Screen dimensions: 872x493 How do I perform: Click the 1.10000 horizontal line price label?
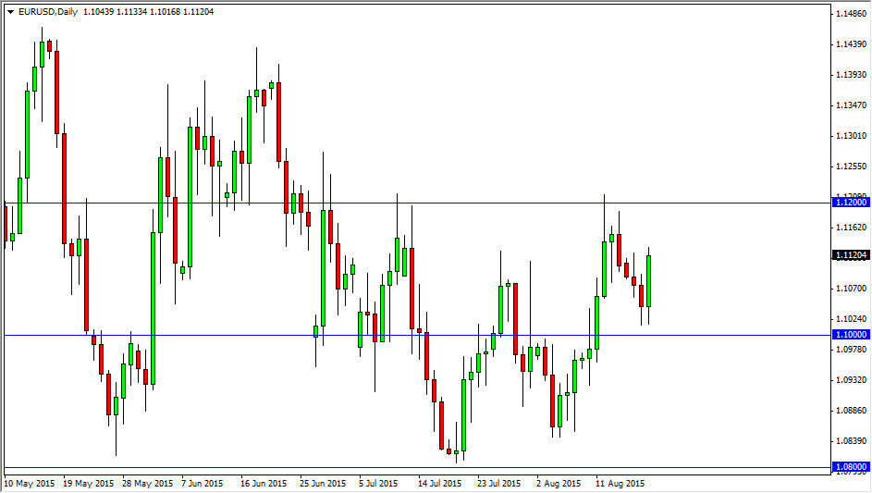(x=851, y=335)
